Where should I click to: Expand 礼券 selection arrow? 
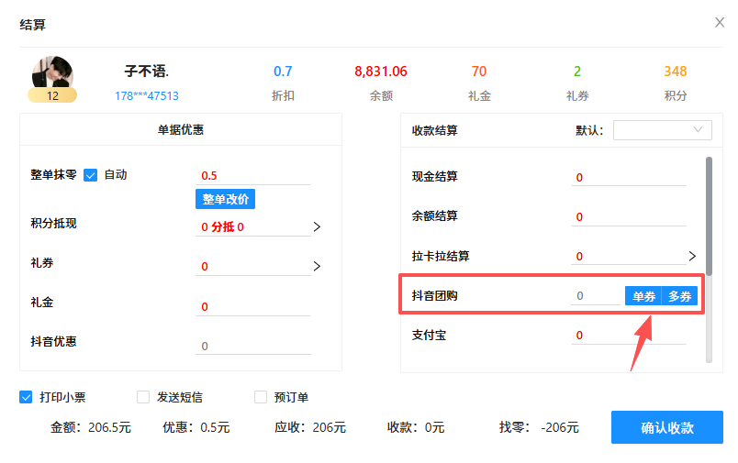(317, 267)
